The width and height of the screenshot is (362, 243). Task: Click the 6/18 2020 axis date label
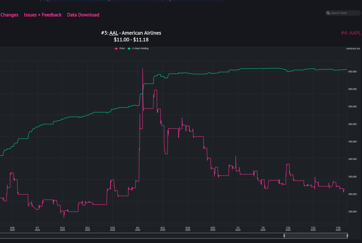point(188,229)
